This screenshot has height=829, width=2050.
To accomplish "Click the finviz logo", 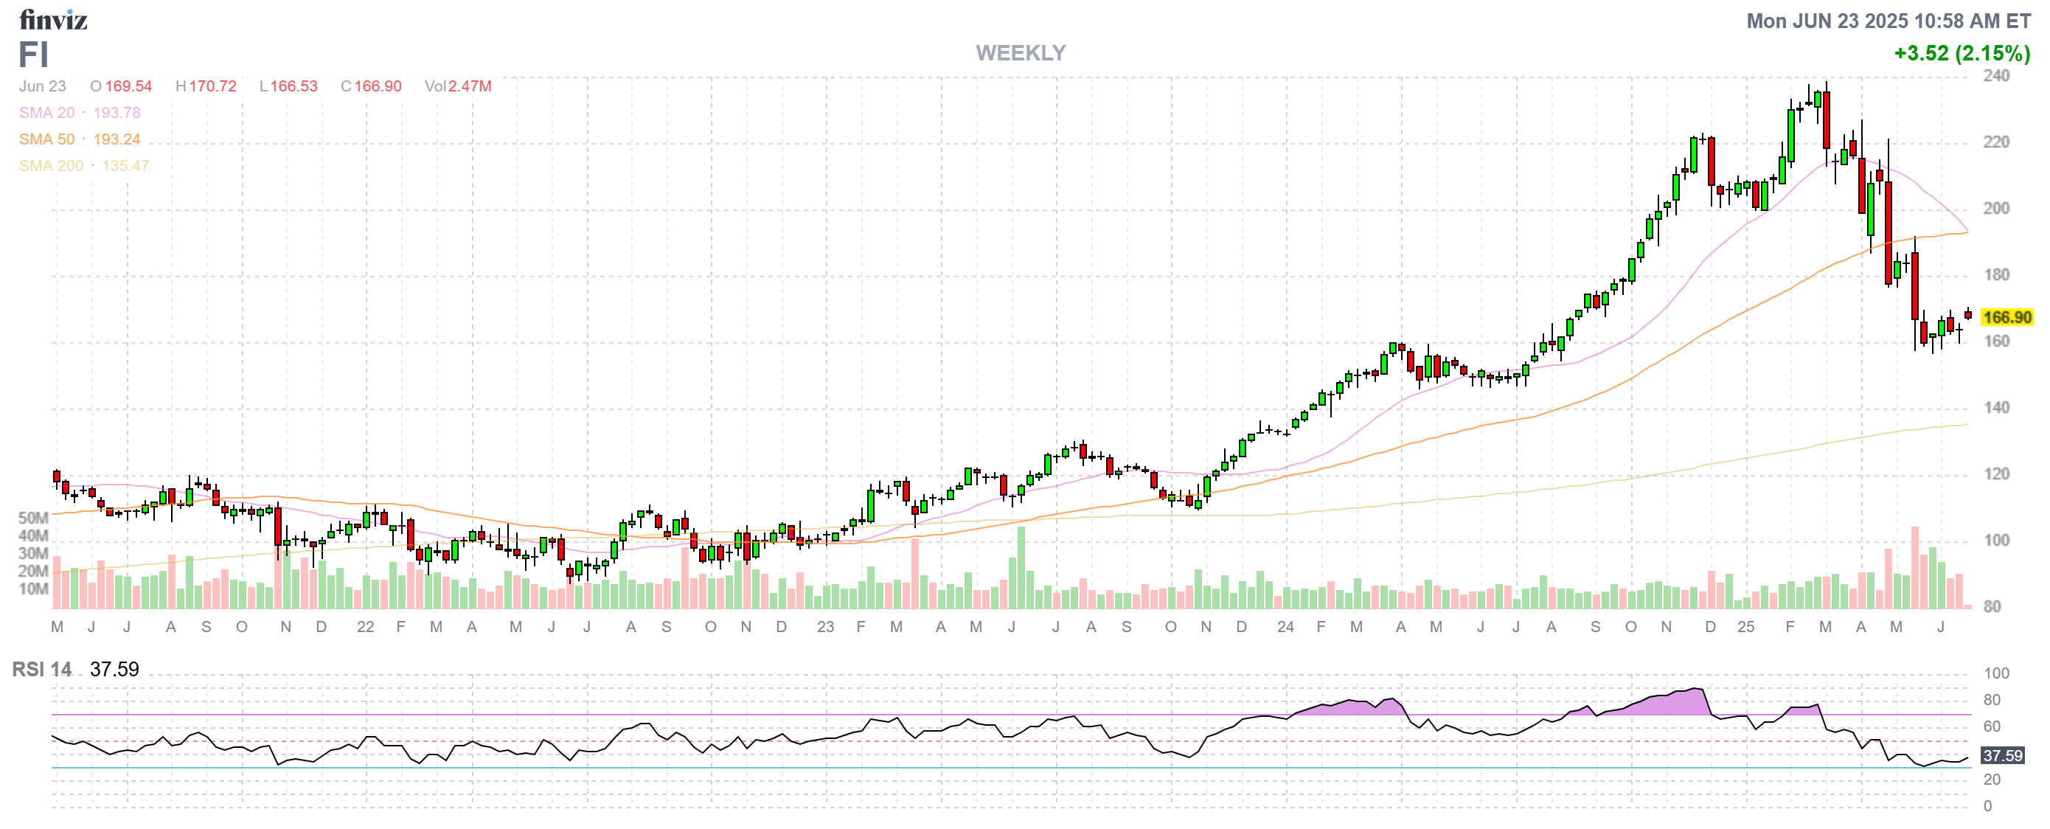I will pos(52,21).
